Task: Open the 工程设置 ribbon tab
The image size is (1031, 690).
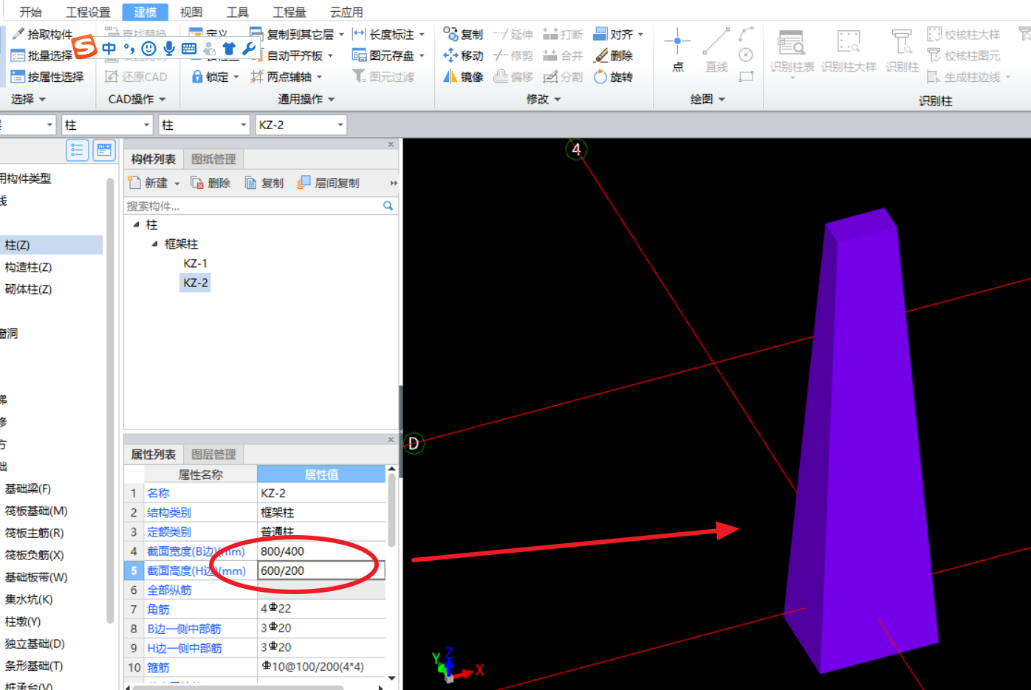Action: [88, 12]
